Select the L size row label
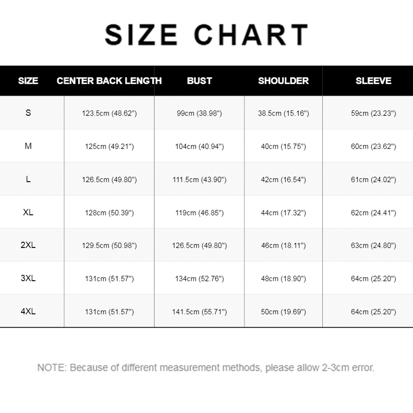The height and width of the screenshot is (413, 413). click(28, 179)
